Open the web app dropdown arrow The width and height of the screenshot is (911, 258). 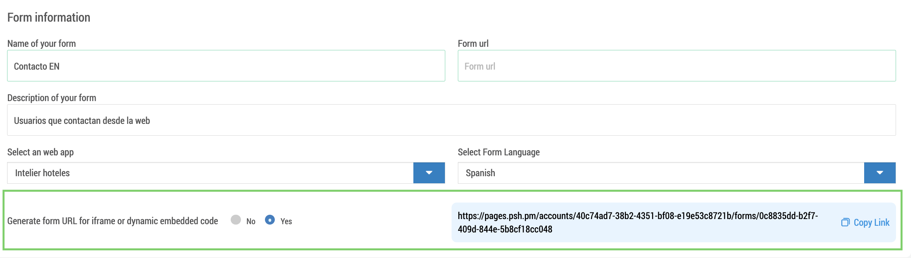click(429, 173)
